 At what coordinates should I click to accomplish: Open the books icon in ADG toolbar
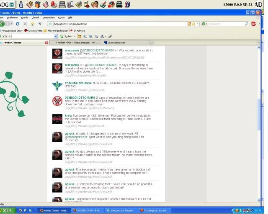point(127,5)
